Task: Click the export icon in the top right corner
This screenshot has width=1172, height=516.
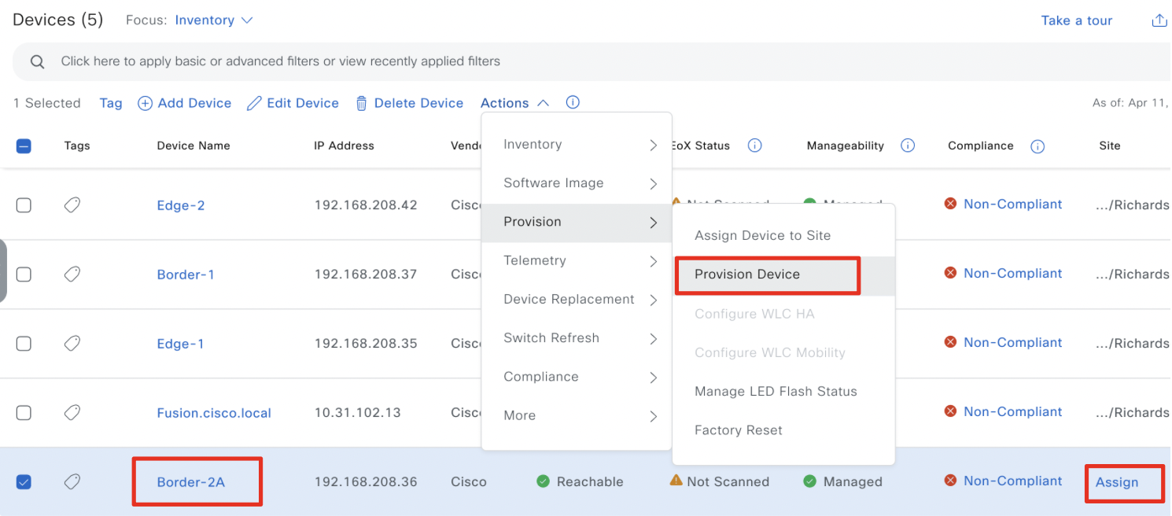Action: click(x=1158, y=20)
